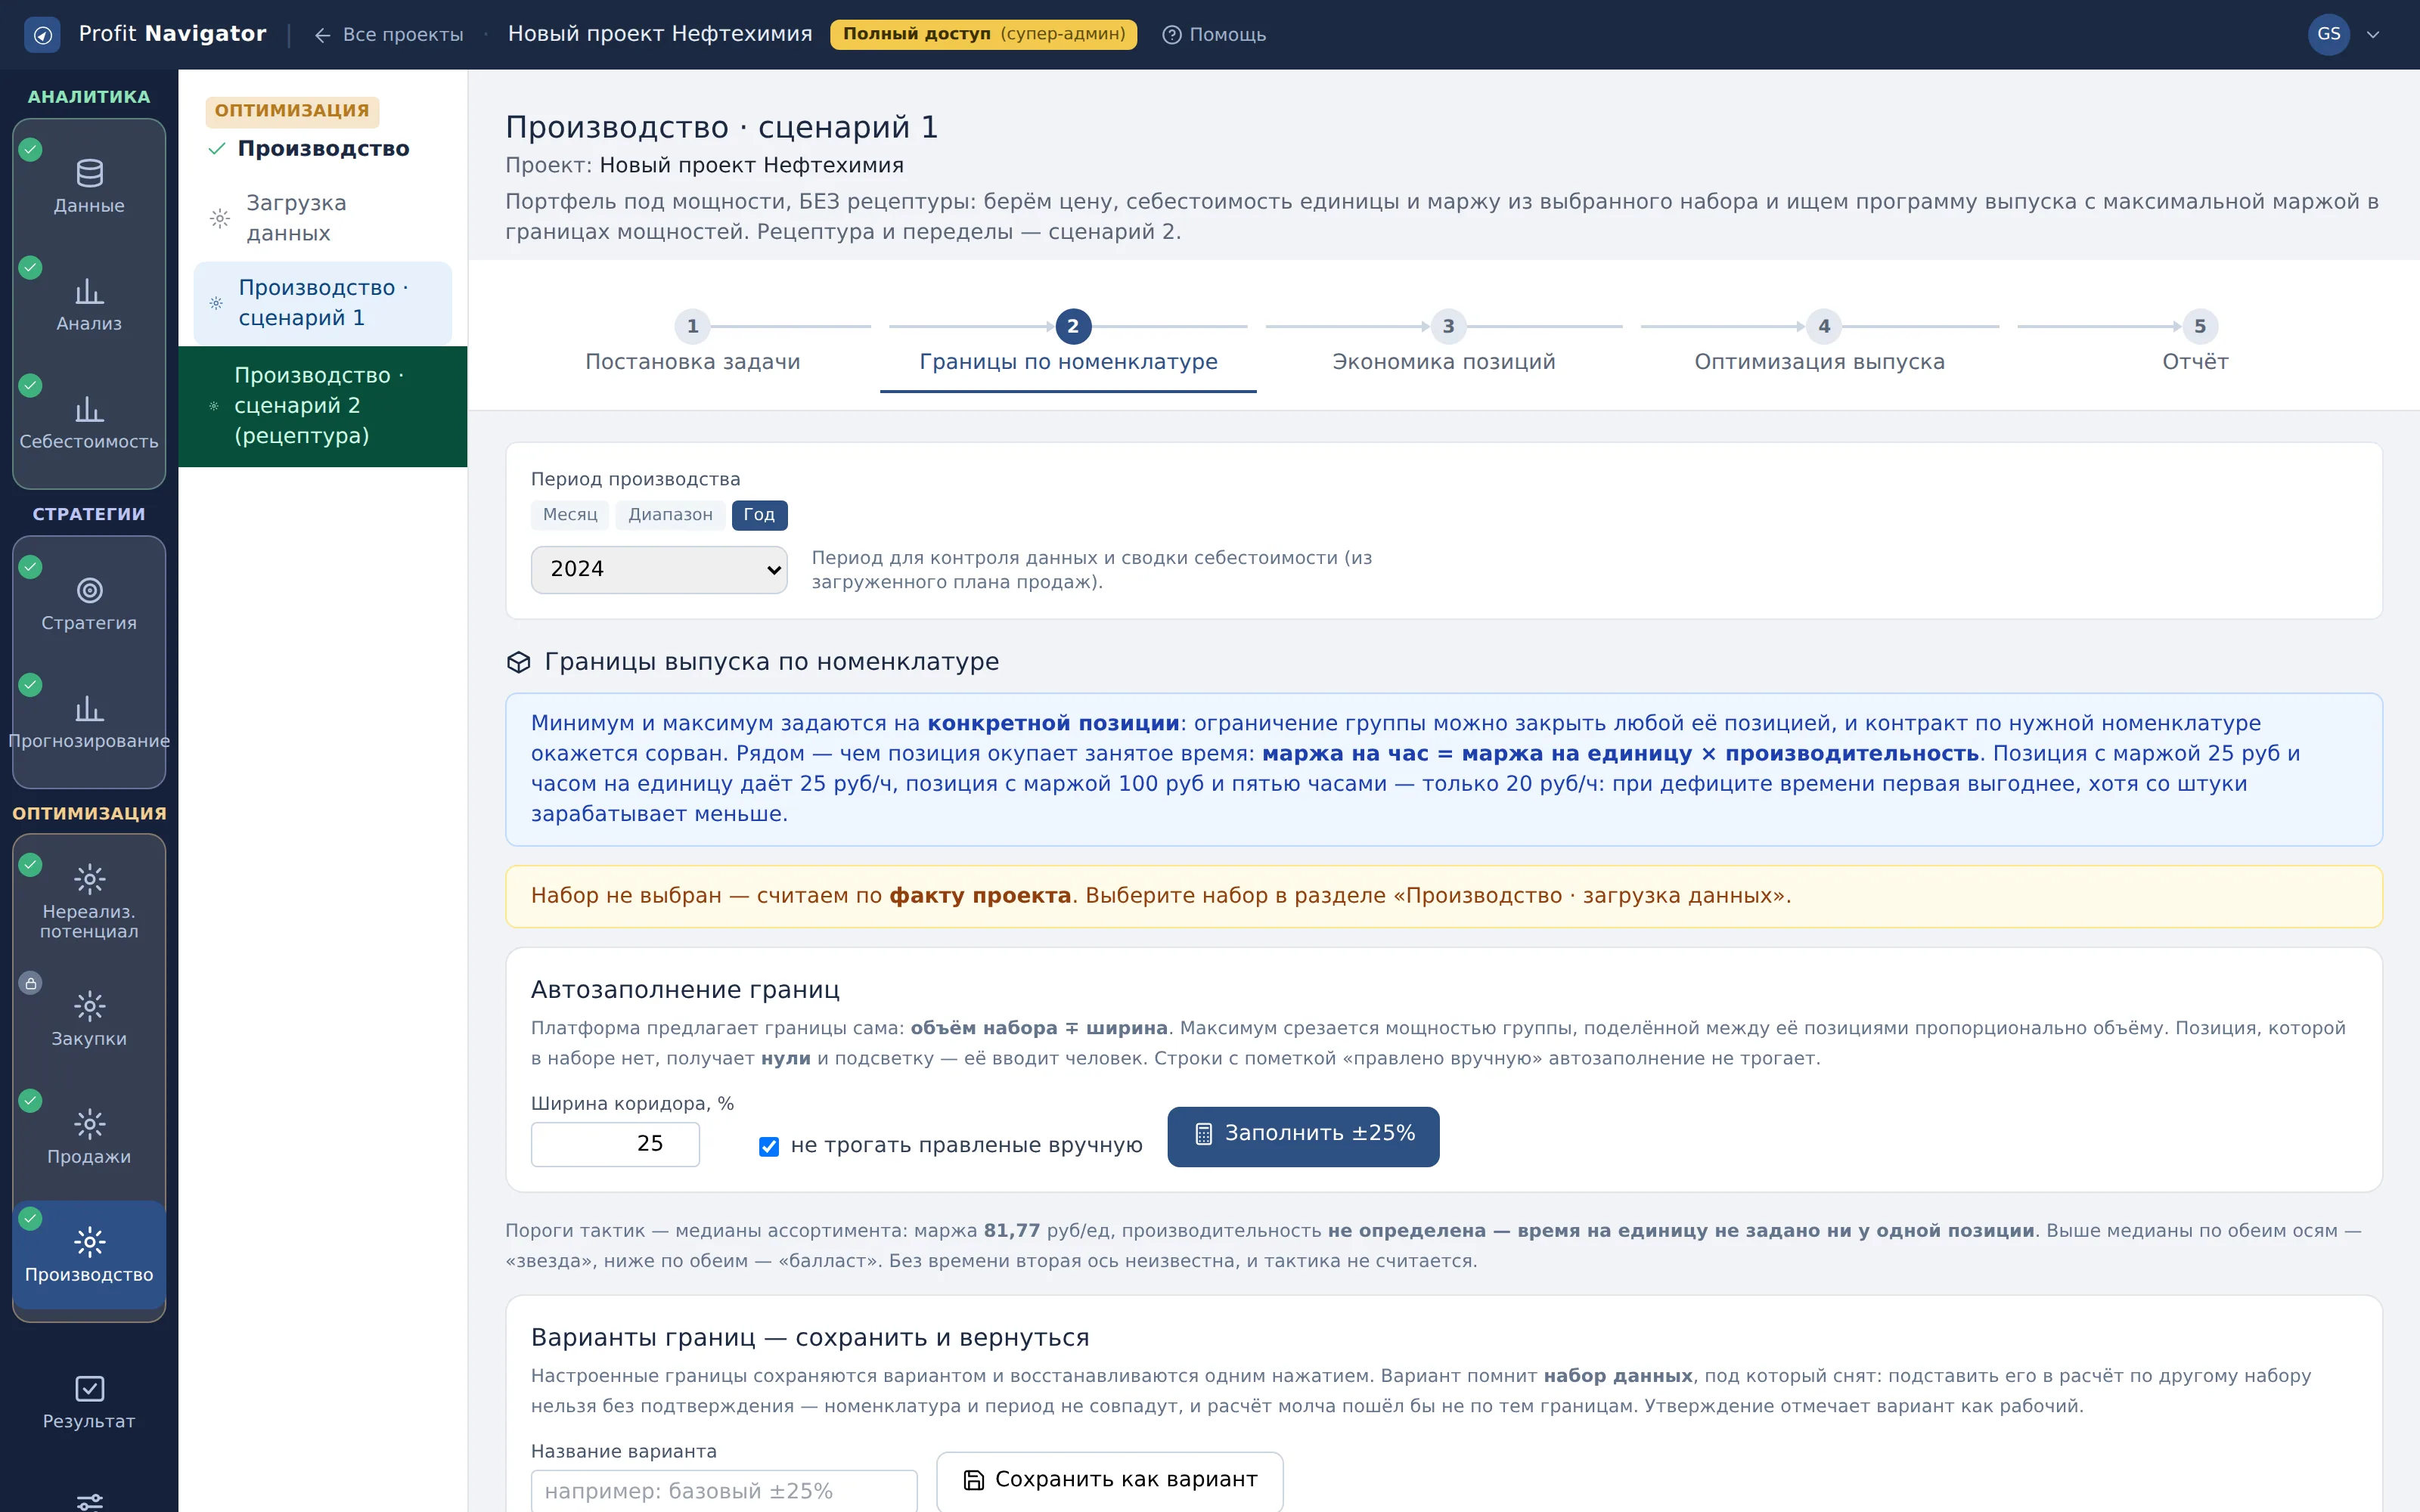Open the Результат checkmark icon
2420x1512 pixels.
tap(89, 1389)
